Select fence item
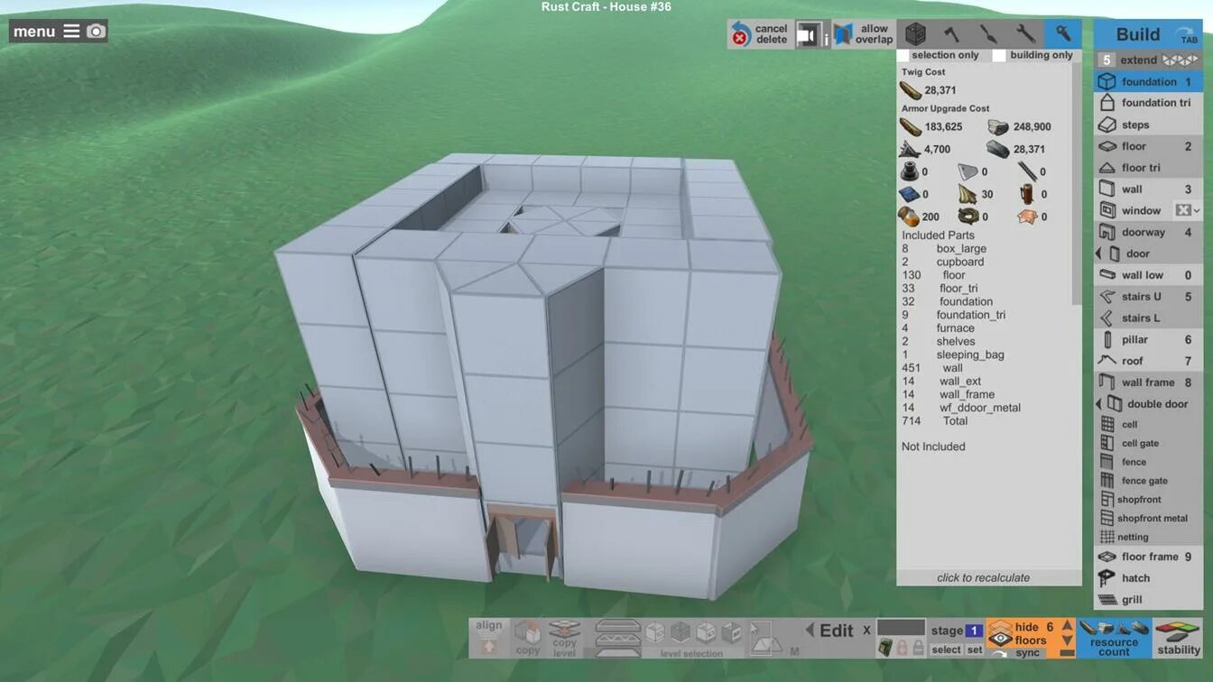This screenshot has width=1213, height=682. point(1148,462)
